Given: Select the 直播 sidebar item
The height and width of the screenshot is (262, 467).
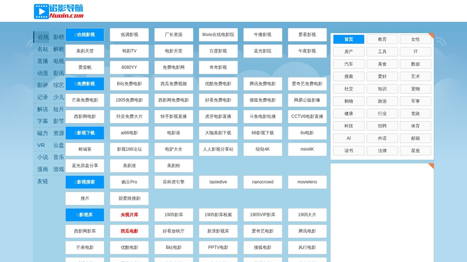Looking at the screenshot, I should (x=43, y=61).
